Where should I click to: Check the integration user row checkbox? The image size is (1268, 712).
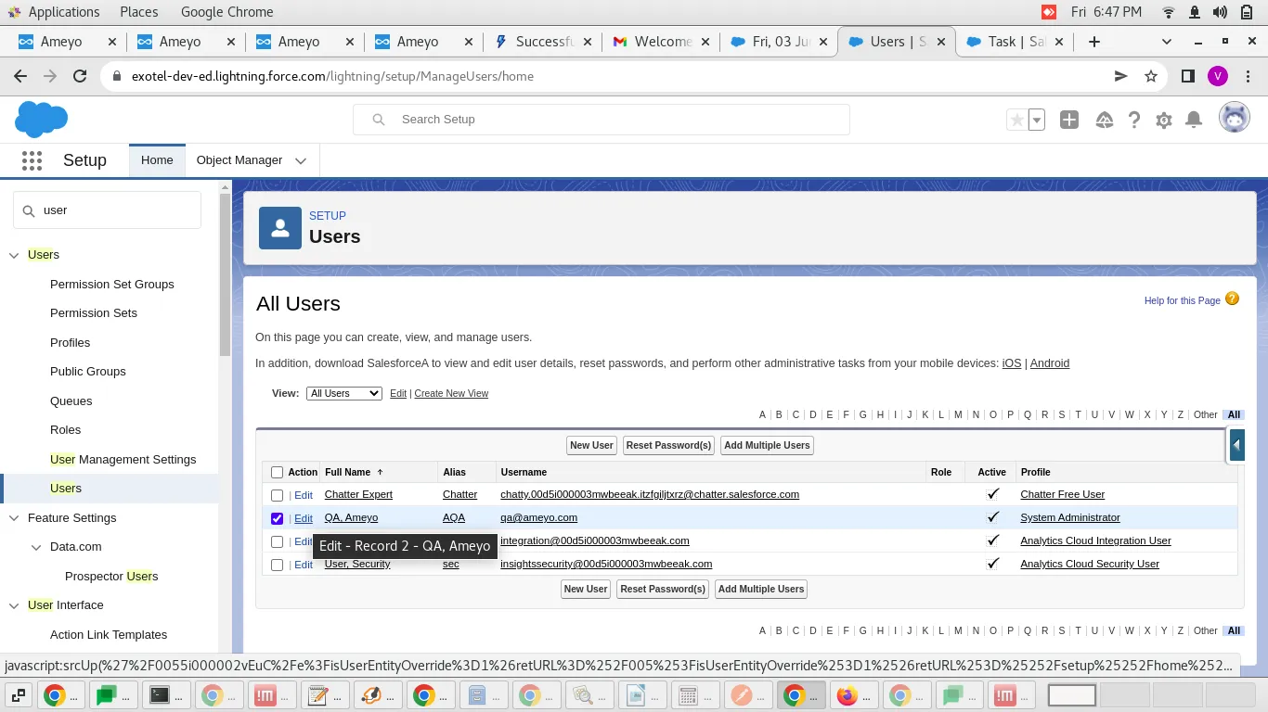pyautogui.click(x=277, y=541)
